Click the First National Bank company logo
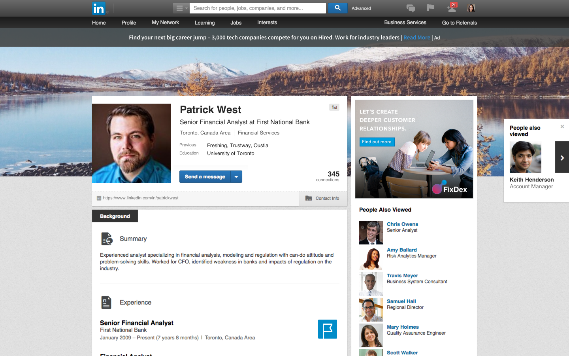569x356 pixels. [x=327, y=329]
